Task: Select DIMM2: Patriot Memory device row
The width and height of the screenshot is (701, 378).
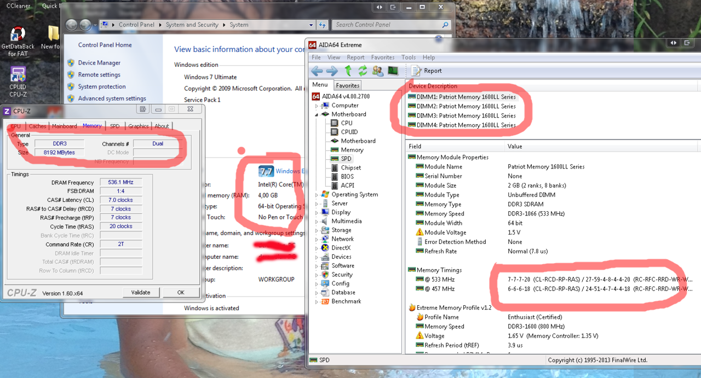Action: coord(462,106)
